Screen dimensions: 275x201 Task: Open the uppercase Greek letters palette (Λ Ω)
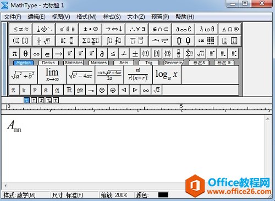(230, 29)
